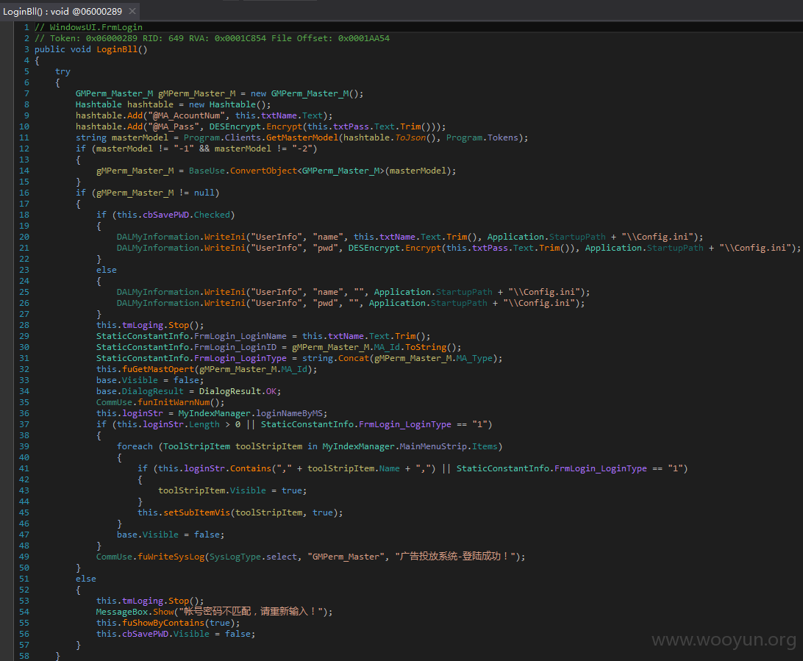
Task: Click the "@MA_Pass" string literal
Action: [x=173, y=126]
